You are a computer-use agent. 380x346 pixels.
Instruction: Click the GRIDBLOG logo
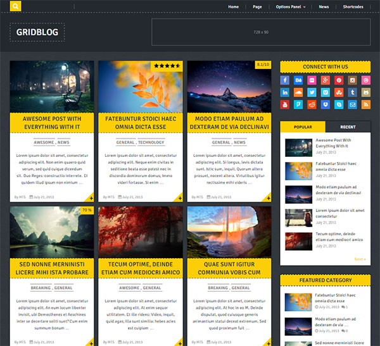37,32
